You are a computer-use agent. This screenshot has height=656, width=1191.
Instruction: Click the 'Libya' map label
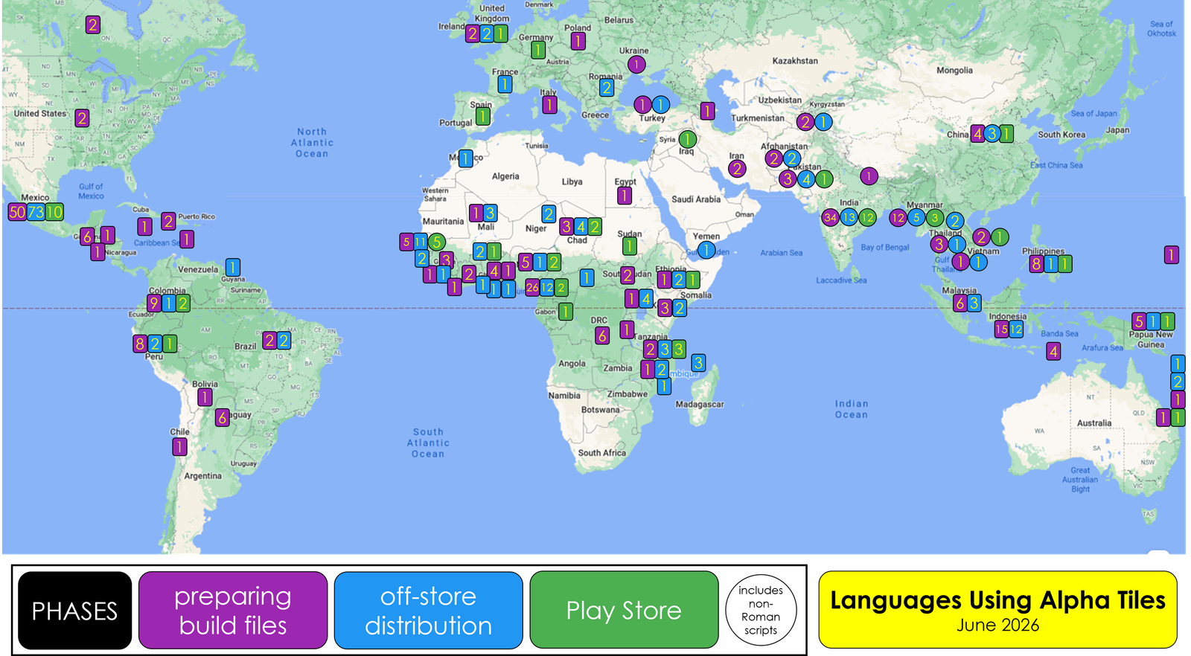(x=572, y=181)
